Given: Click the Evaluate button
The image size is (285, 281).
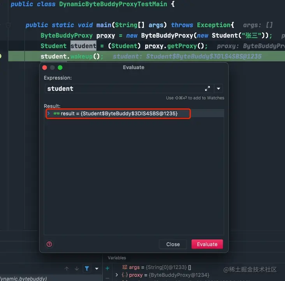Looking at the screenshot, I should [x=207, y=244].
